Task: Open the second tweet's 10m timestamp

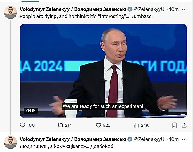Action: [x=174, y=139]
